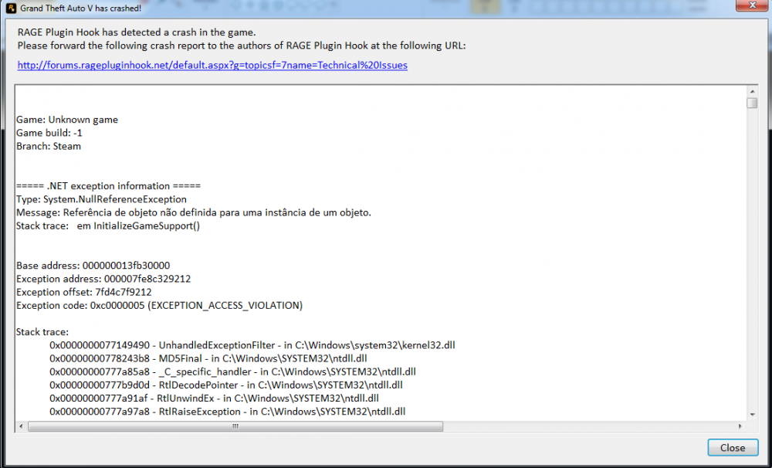Click the UnhandledExceptionFilter kernel32.dll stack entry

click(252, 345)
